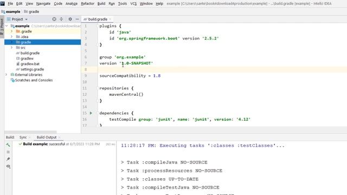Click the mavenCentral() text in editor
347x195 pixels.
[126, 94]
